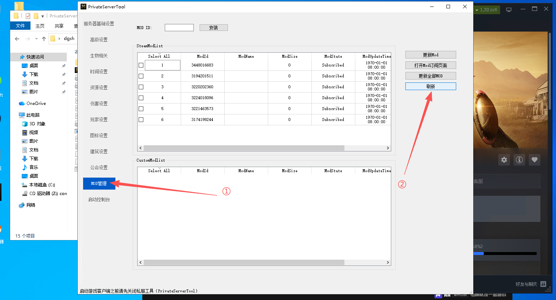Viewport: 556px width, 300px height.
Task: Click the SteamModList horizontal scrollbar
Action: coord(244,148)
